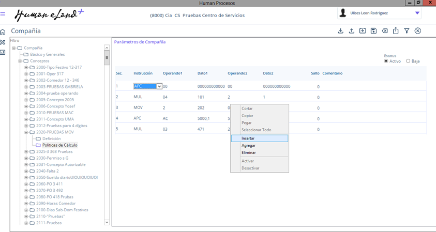Collapse the 2020-PRUEBAS MOV tree node
Image resolution: width=436 pixels, height=232 pixels.
26,132
